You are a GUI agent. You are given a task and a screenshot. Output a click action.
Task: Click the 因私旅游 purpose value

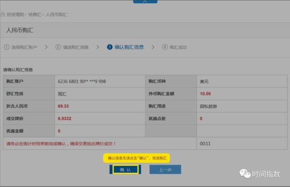(x=208, y=106)
